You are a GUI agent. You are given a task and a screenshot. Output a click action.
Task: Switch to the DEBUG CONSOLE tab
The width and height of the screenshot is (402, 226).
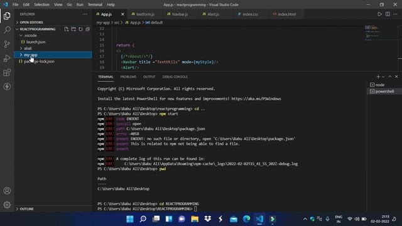pyautogui.click(x=175, y=77)
